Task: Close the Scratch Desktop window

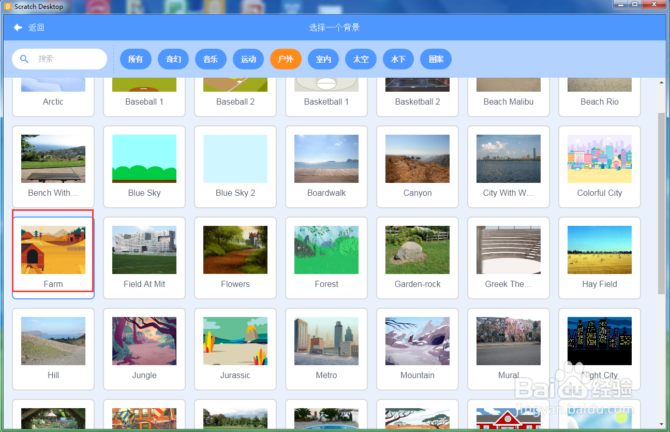Action: [654, 4]
